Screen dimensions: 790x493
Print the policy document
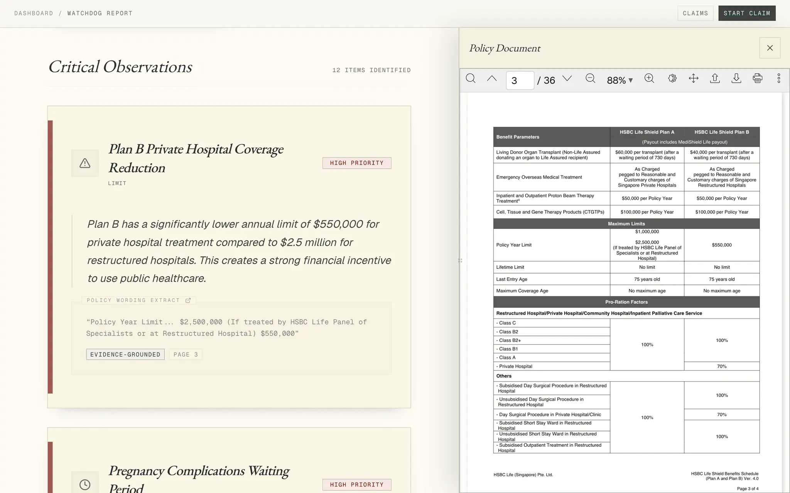click(x=758, y=79)
